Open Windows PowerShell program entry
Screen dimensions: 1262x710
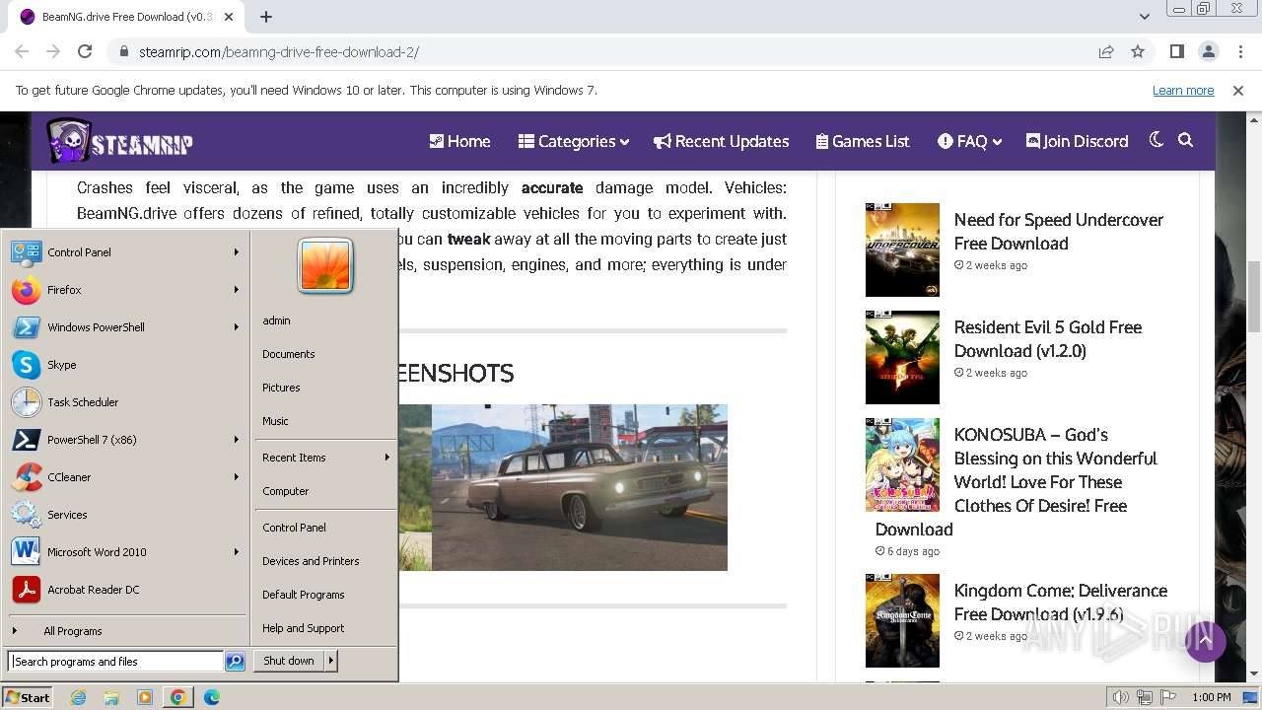tap(125, 327)
